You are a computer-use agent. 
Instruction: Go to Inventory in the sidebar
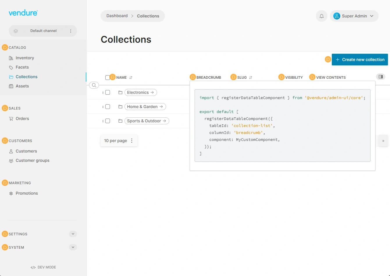pos(25,58)
